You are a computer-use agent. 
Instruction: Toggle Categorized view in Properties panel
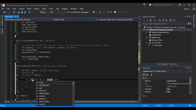[144, 75]
